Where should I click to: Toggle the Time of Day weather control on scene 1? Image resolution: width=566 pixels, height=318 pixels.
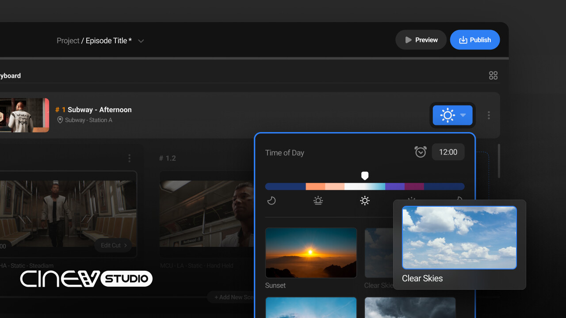452,115
